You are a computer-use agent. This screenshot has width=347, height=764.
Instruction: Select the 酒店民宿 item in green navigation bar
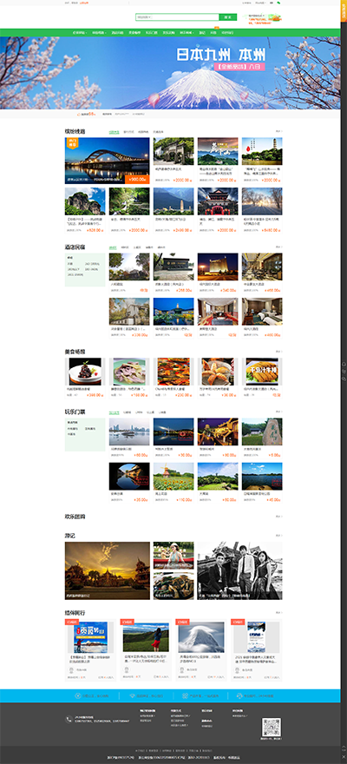pyautogui.click(x=118, y=33)
